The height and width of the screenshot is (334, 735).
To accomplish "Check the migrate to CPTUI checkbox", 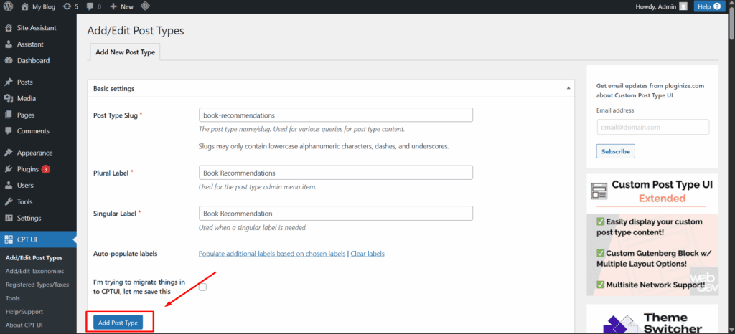I will [202, 287].
